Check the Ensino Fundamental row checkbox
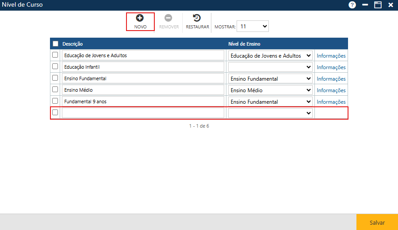398x230 pixels. pos(55,78)
